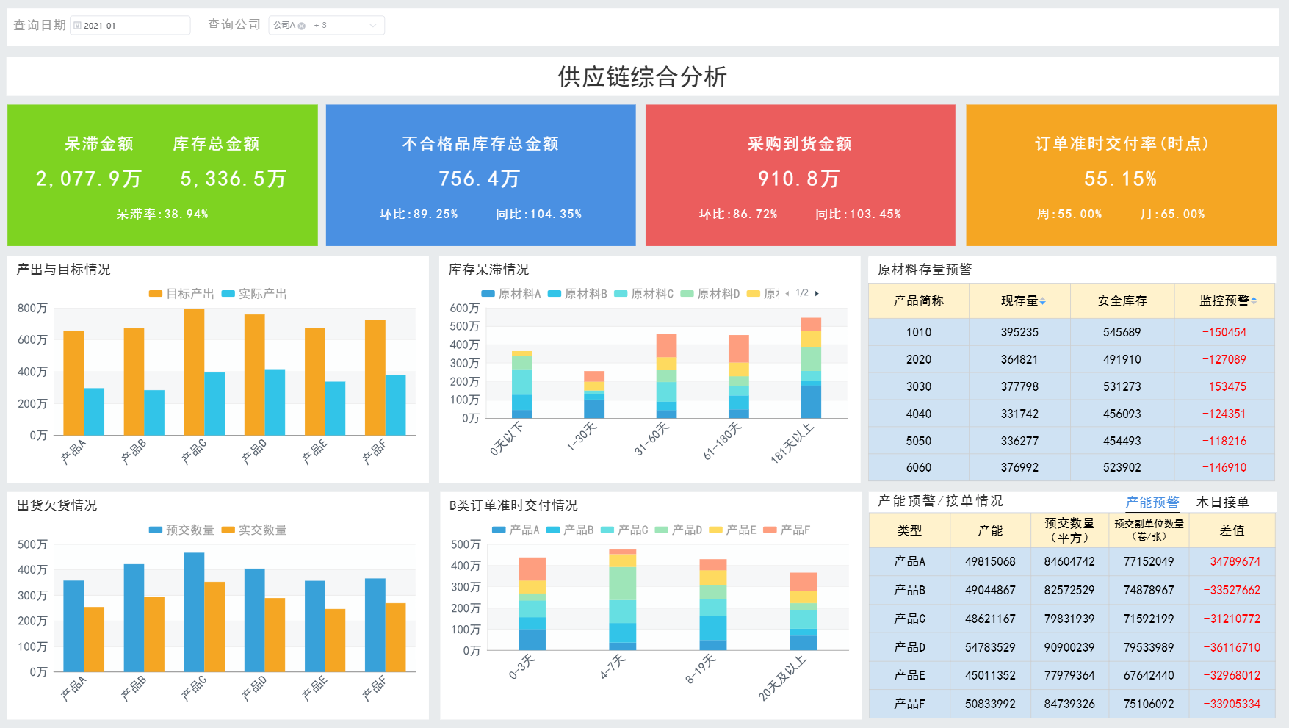Select the blue 不合格品库存总金额 card
The width and height of the screenshot is (1289, 728).
coord(480,175)
